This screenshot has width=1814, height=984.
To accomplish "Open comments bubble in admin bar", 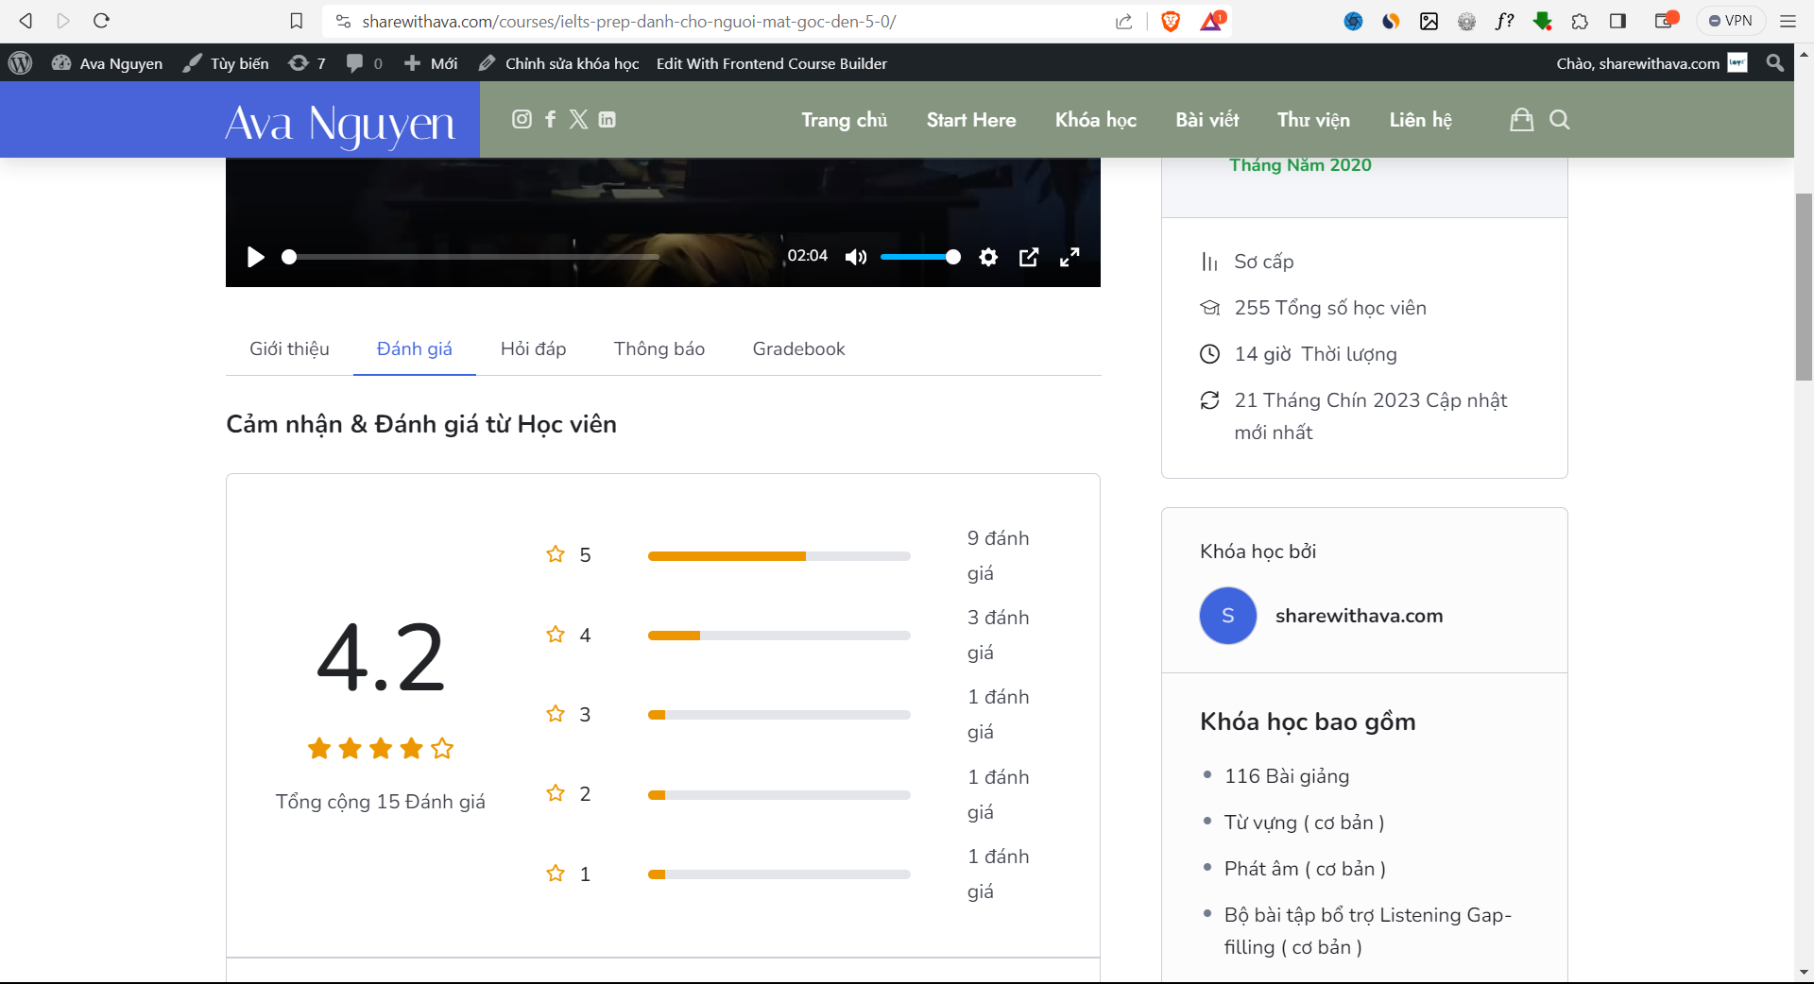I will [x=365, y=63].
